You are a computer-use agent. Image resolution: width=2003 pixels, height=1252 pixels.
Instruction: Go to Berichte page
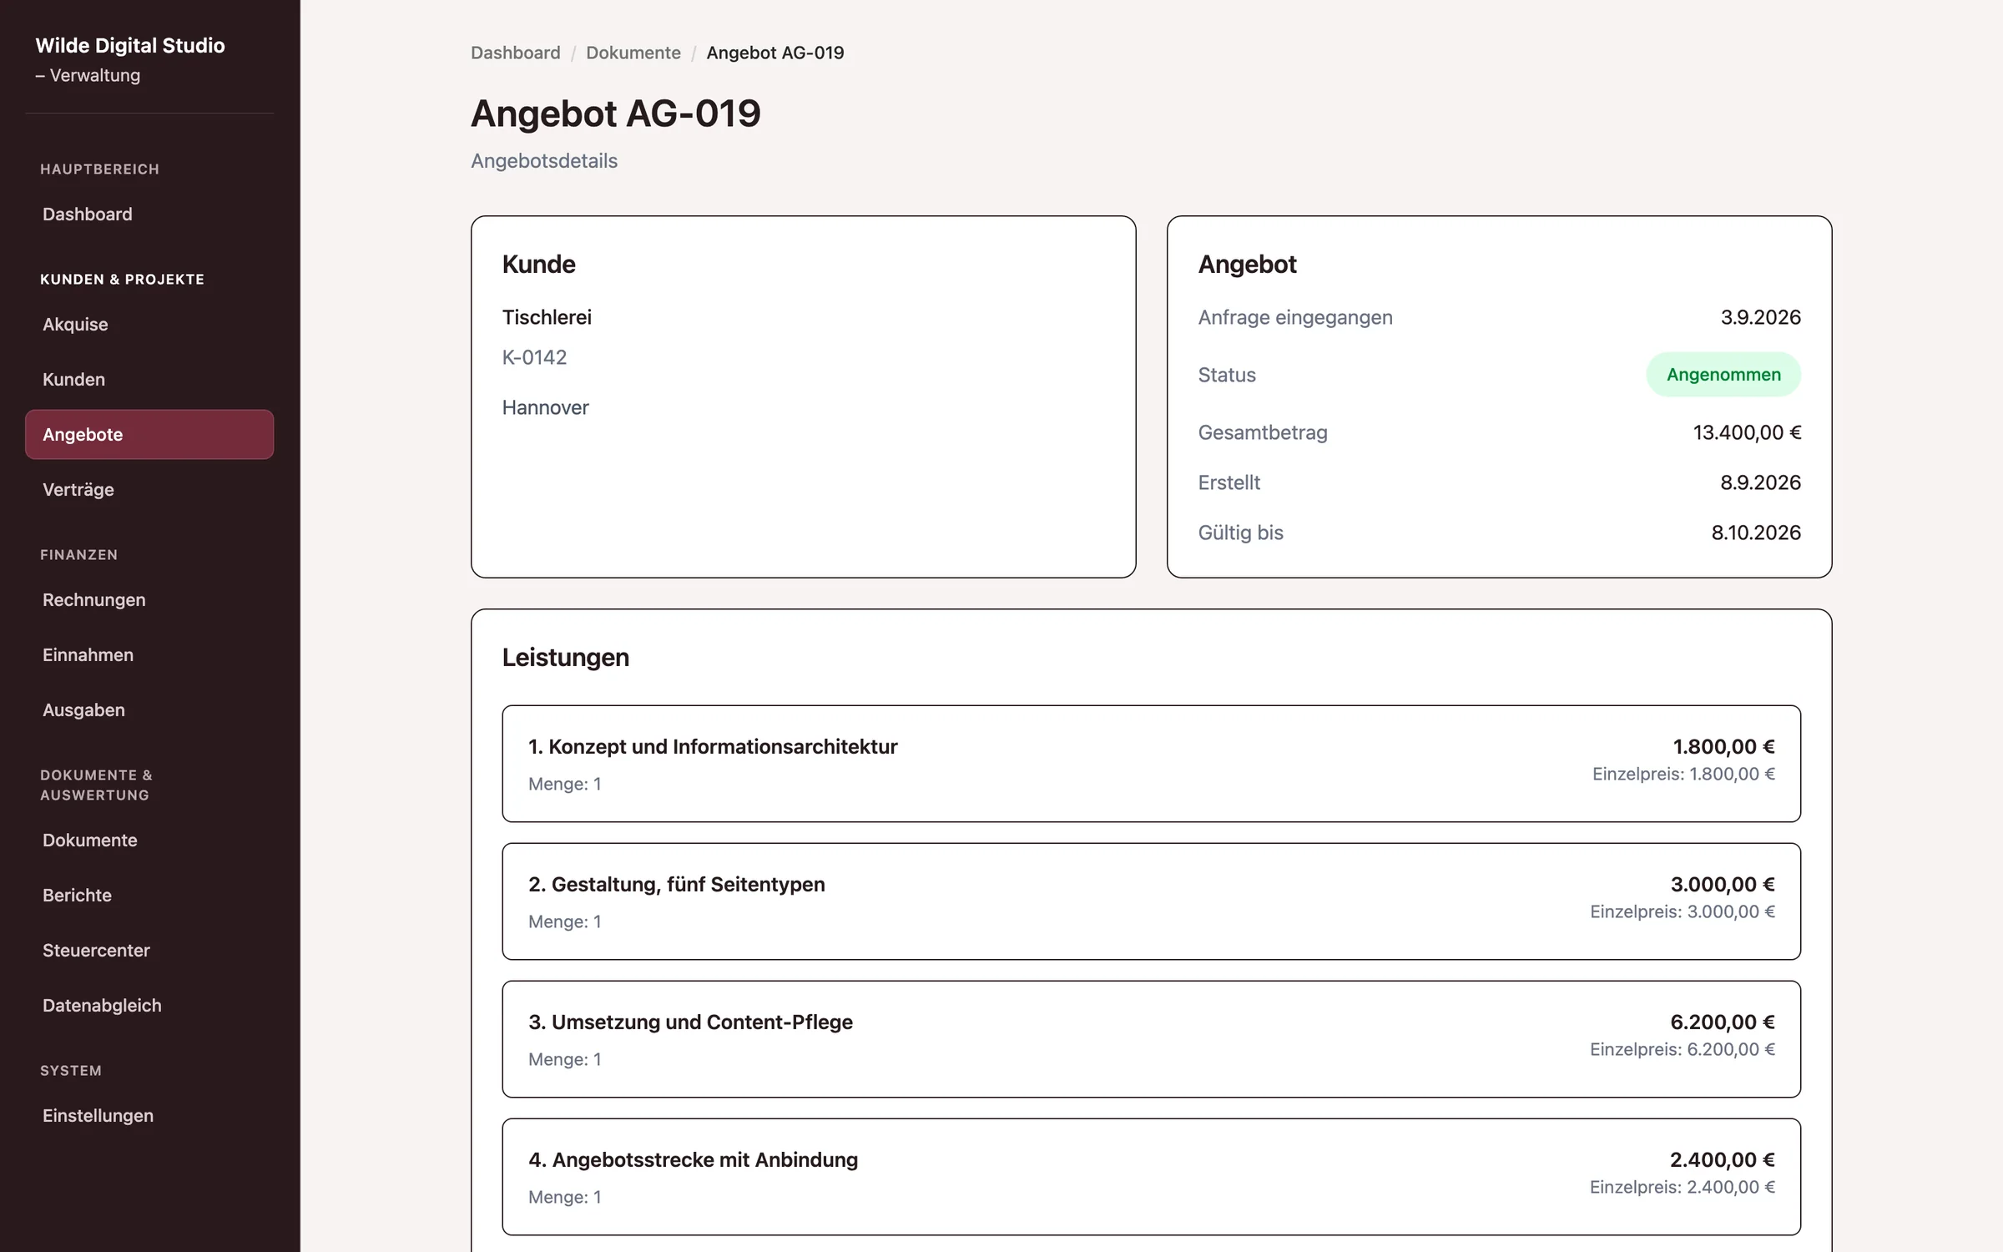(x=149, y=896)
